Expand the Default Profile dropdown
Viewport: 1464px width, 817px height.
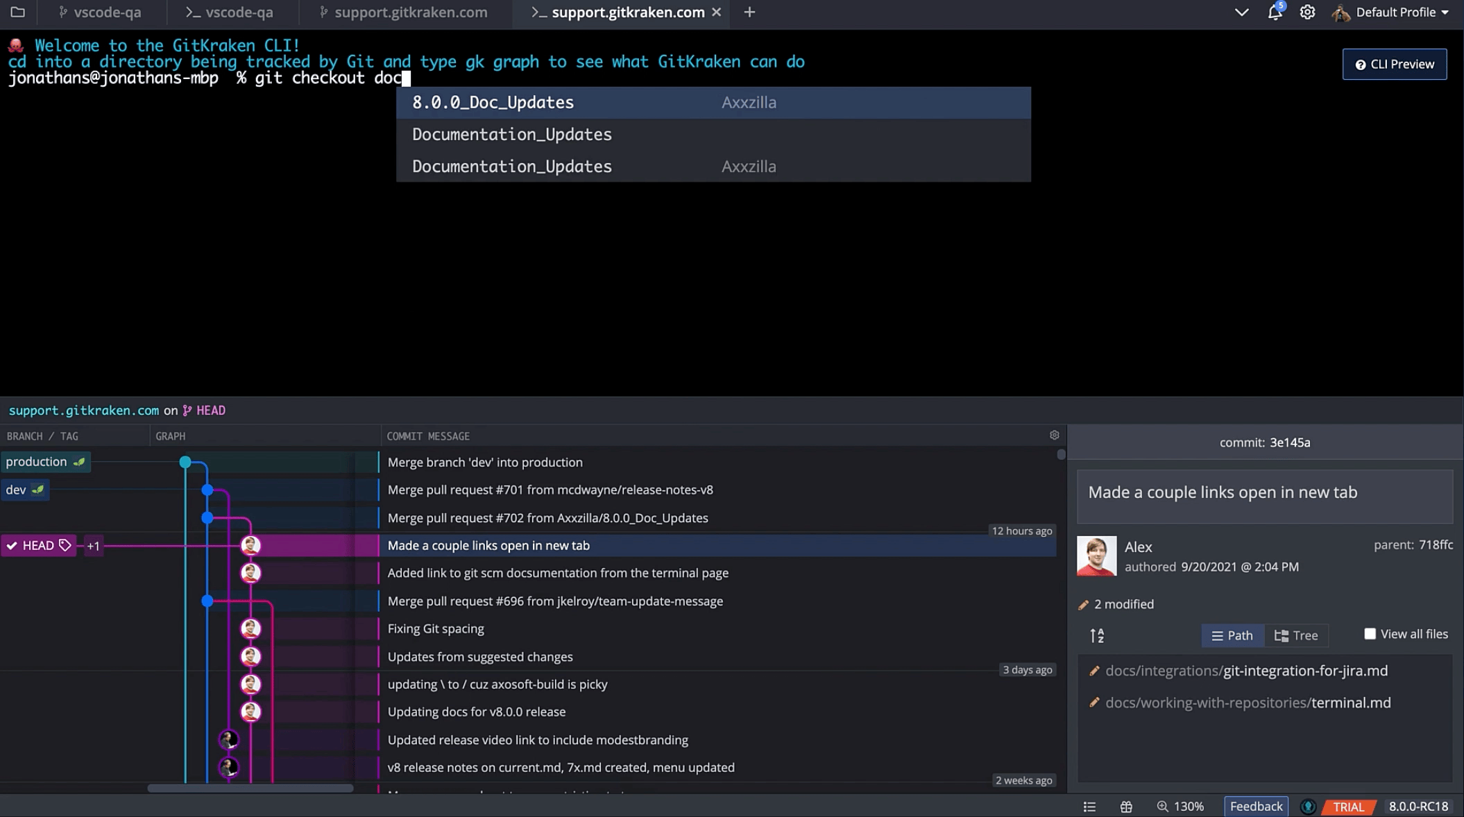tap(1445, 12)
